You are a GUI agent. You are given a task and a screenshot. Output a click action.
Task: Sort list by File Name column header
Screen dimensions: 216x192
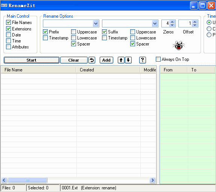coord(38,70)
